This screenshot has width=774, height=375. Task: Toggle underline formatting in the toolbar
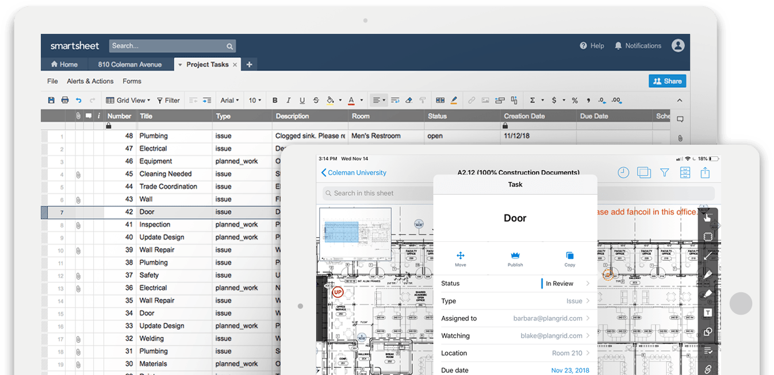302,100
